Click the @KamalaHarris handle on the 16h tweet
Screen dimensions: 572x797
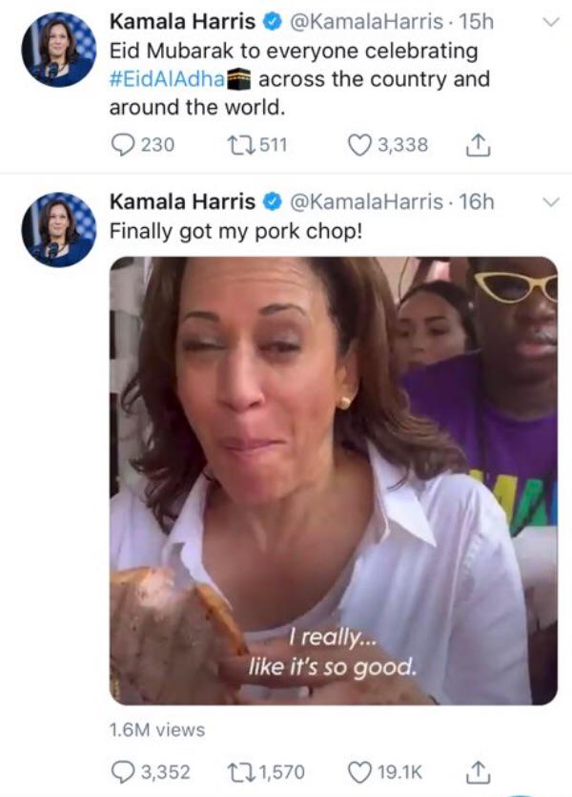(365, 201)
